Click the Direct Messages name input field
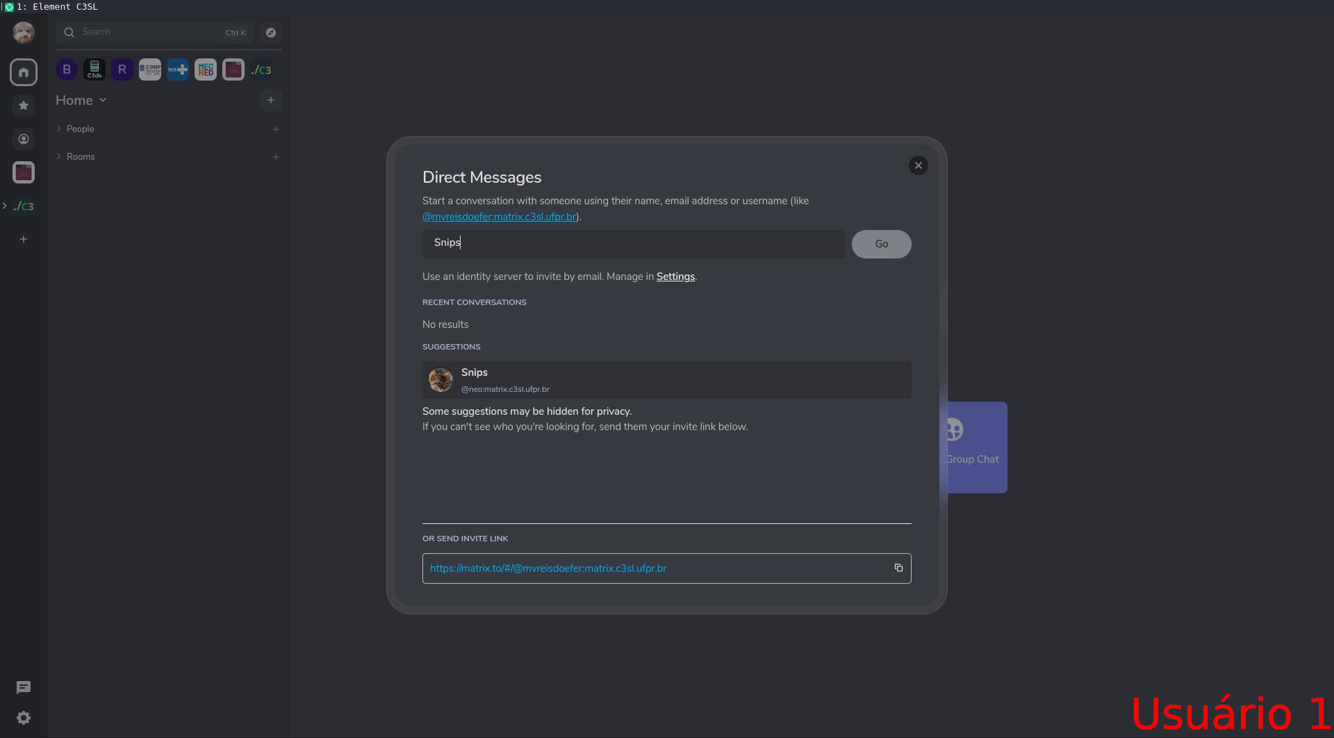Screen dimensions: 1334x738 tap(633, 243)
